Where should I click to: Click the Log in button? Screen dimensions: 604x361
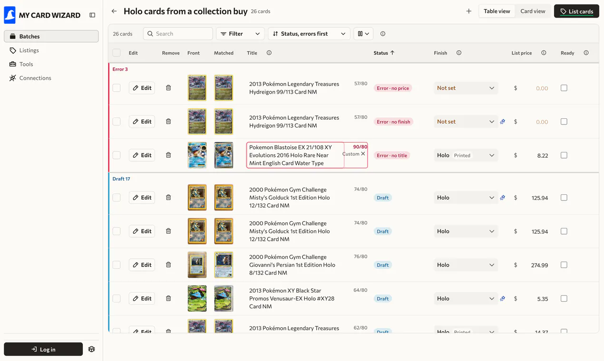[43, 349]
